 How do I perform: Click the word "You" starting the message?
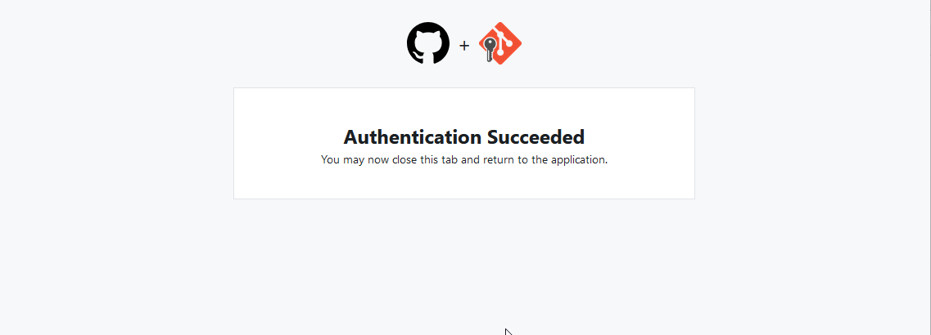331,160
